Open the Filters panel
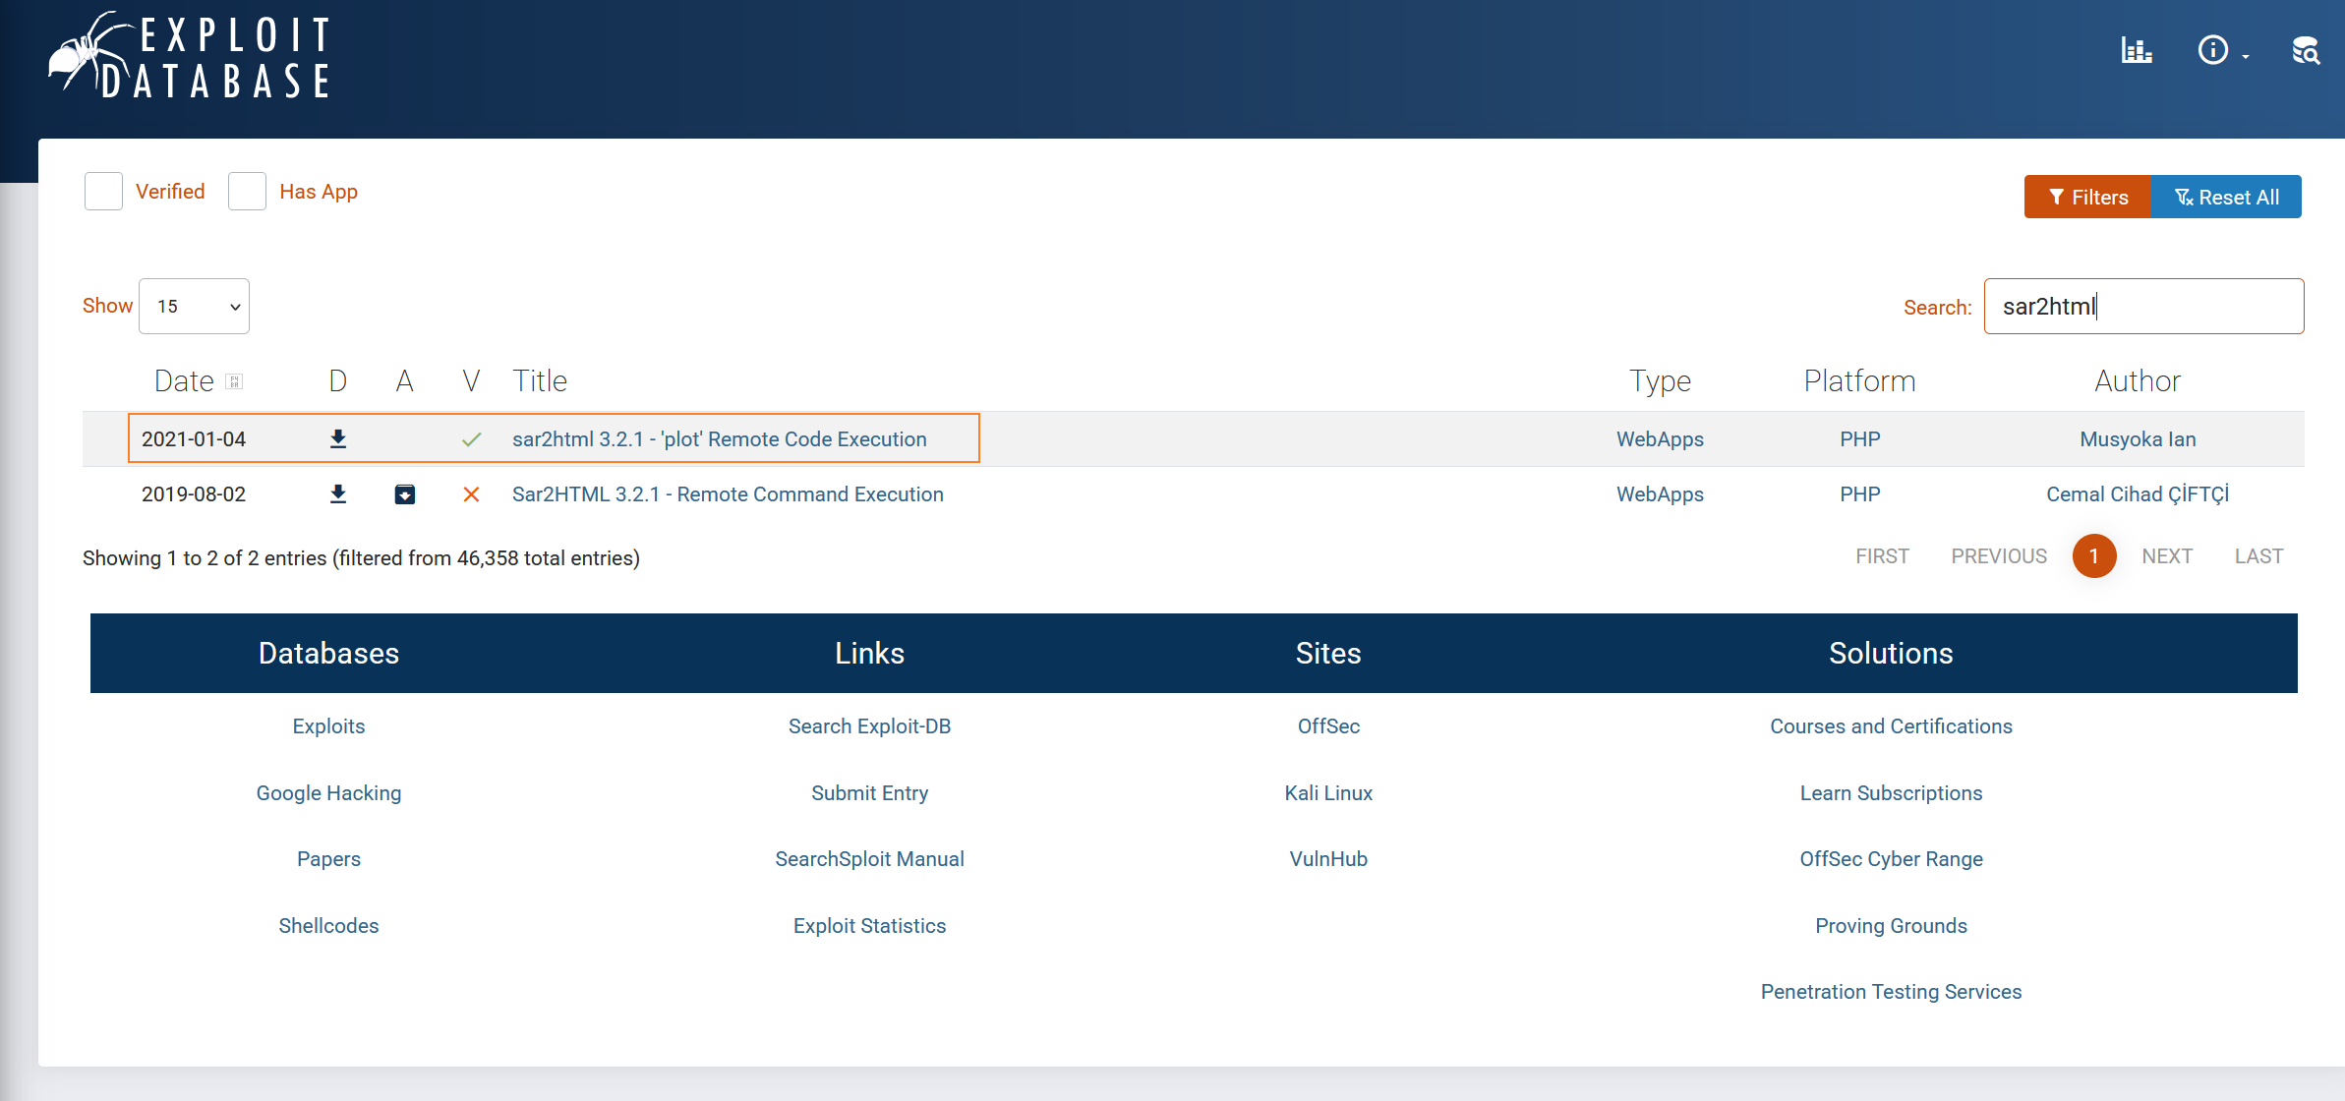Viewport: 2345px width, 1101px height. (x=2087, y=198)
